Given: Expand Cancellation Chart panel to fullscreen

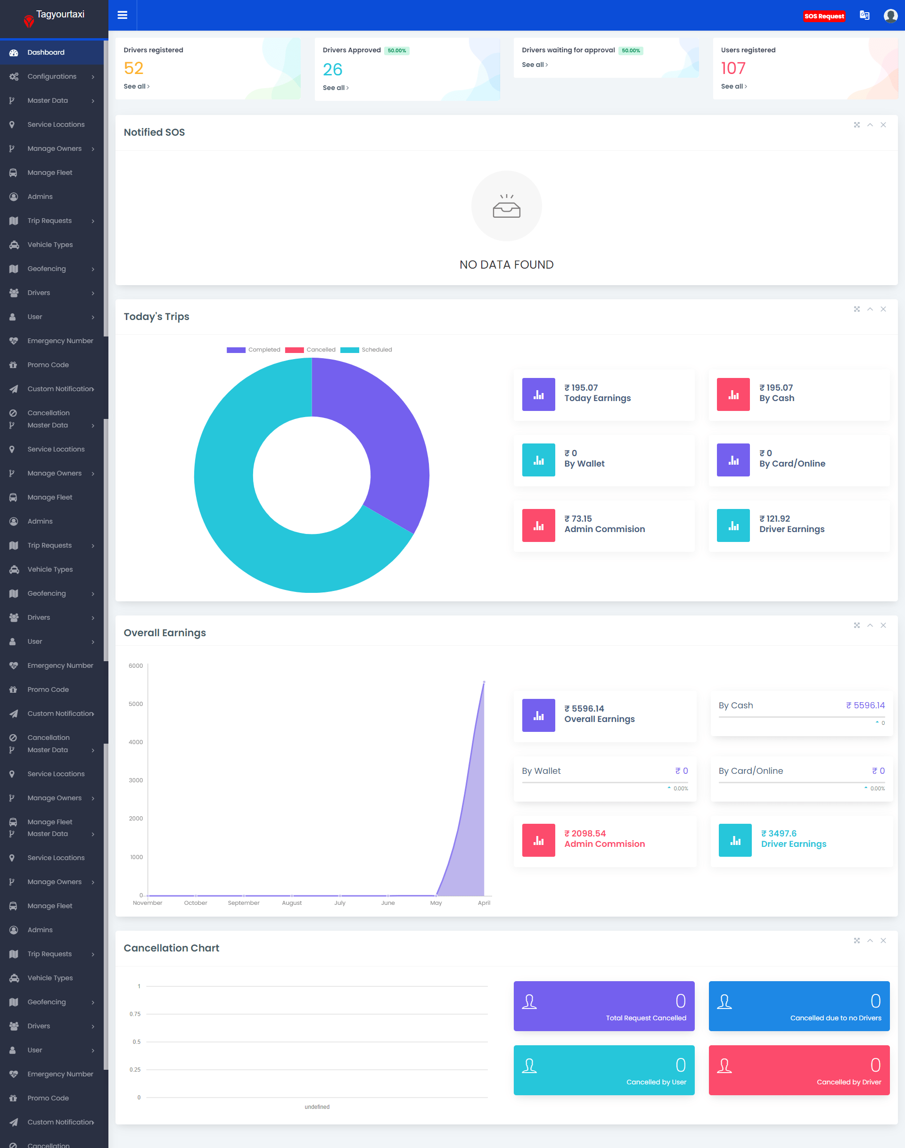Looking at the screenshot, I should 857,941.
